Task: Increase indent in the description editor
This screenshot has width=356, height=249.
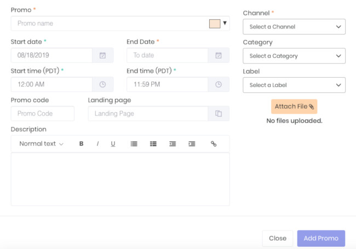Action: pyautogui.click(x=192, y=144)
